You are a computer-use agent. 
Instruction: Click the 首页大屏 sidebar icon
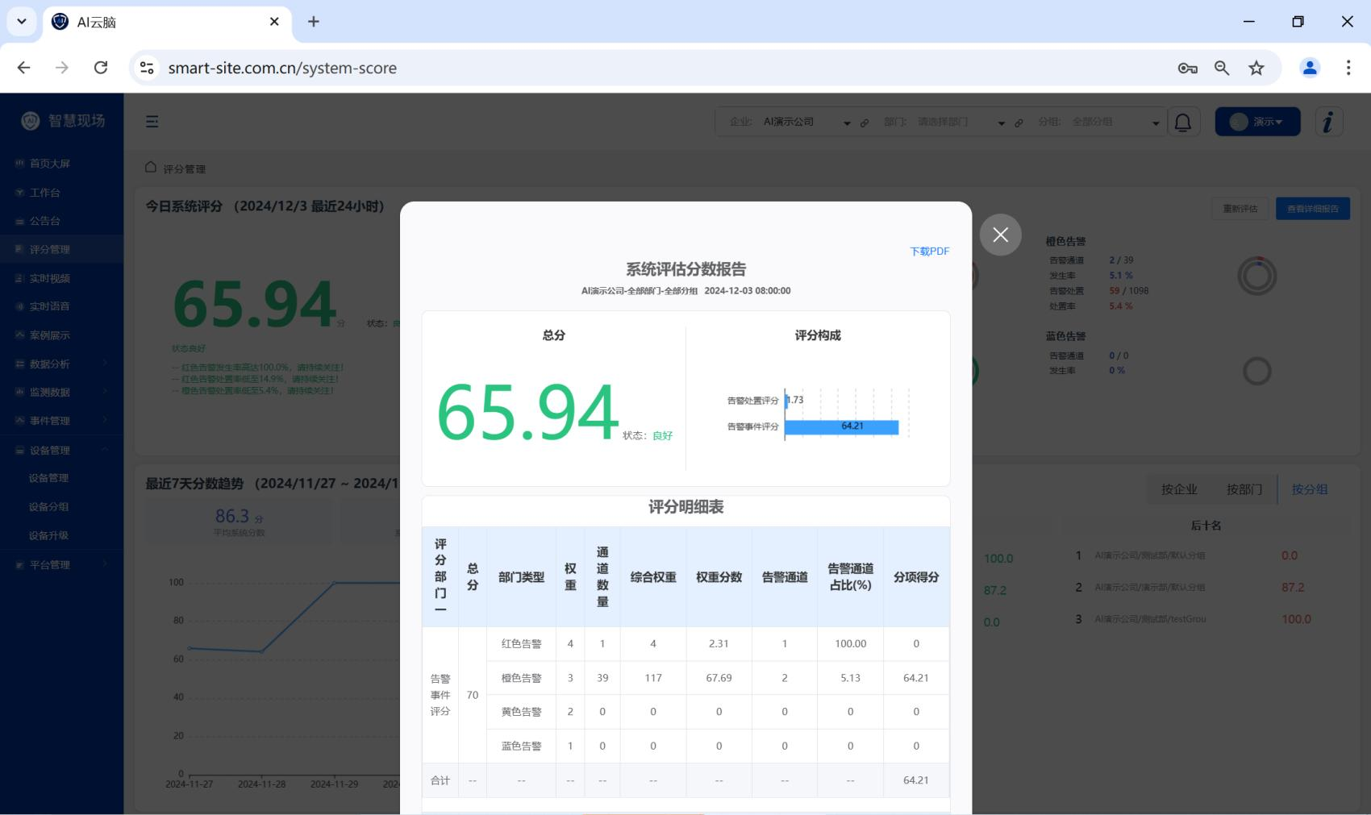[x=20, y=164]
